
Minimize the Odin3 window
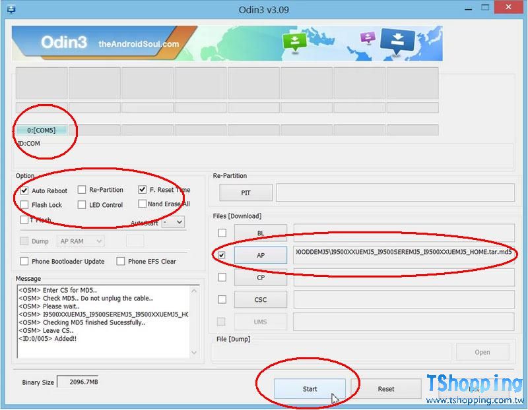468,9
